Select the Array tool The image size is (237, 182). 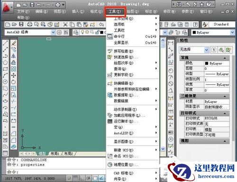[14, 69]
